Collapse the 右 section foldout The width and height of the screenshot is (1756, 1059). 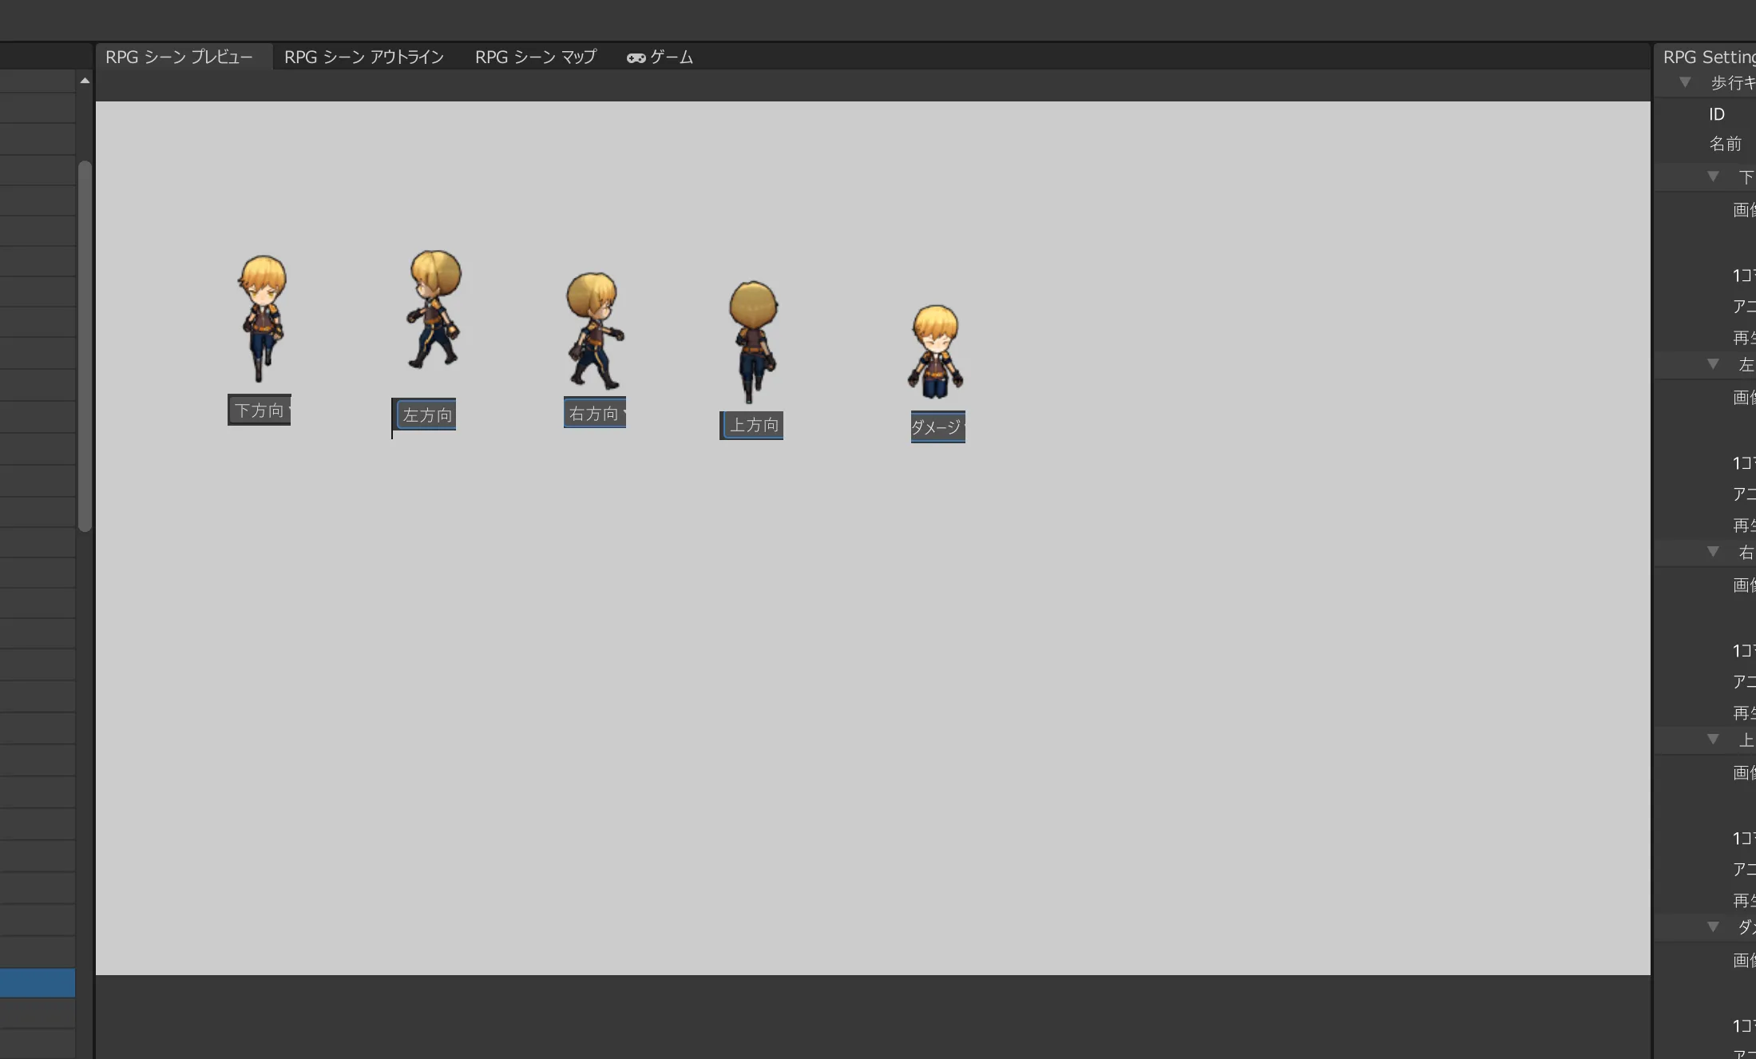[1713, 552]
